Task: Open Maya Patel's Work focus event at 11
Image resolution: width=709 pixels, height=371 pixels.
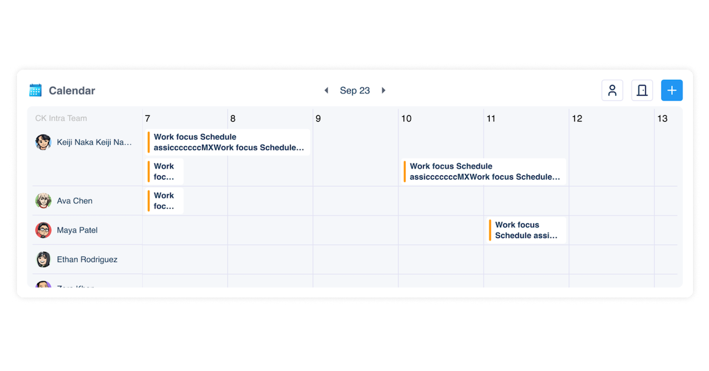Action: (x=526, y=230)
